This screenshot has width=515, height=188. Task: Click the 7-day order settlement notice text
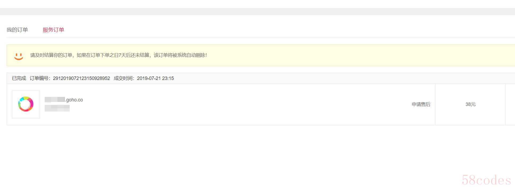tap(118, 55)
